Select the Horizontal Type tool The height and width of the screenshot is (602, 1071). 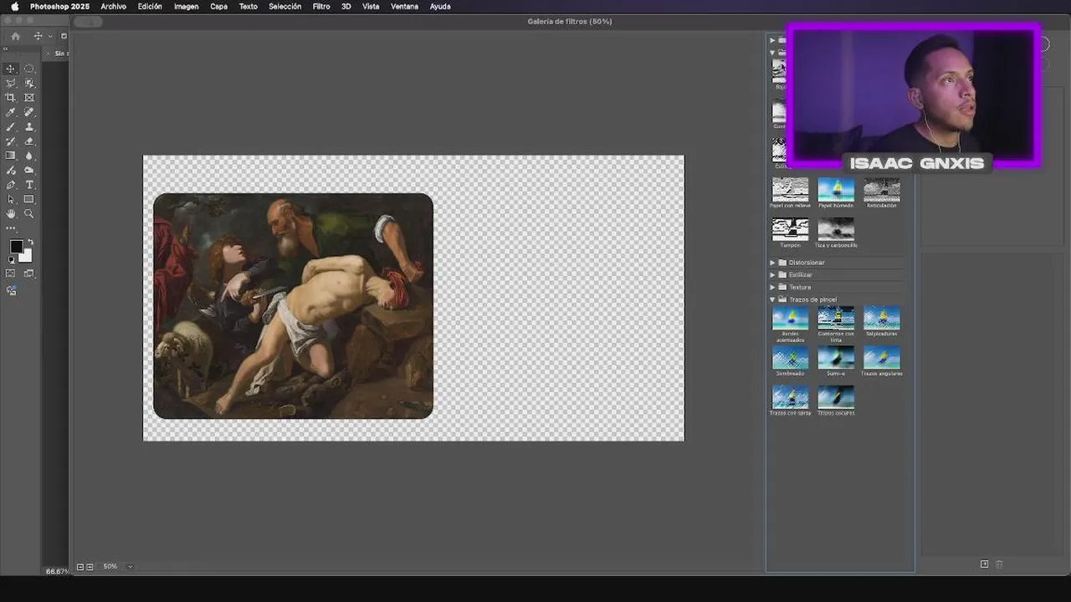(29, 185)
